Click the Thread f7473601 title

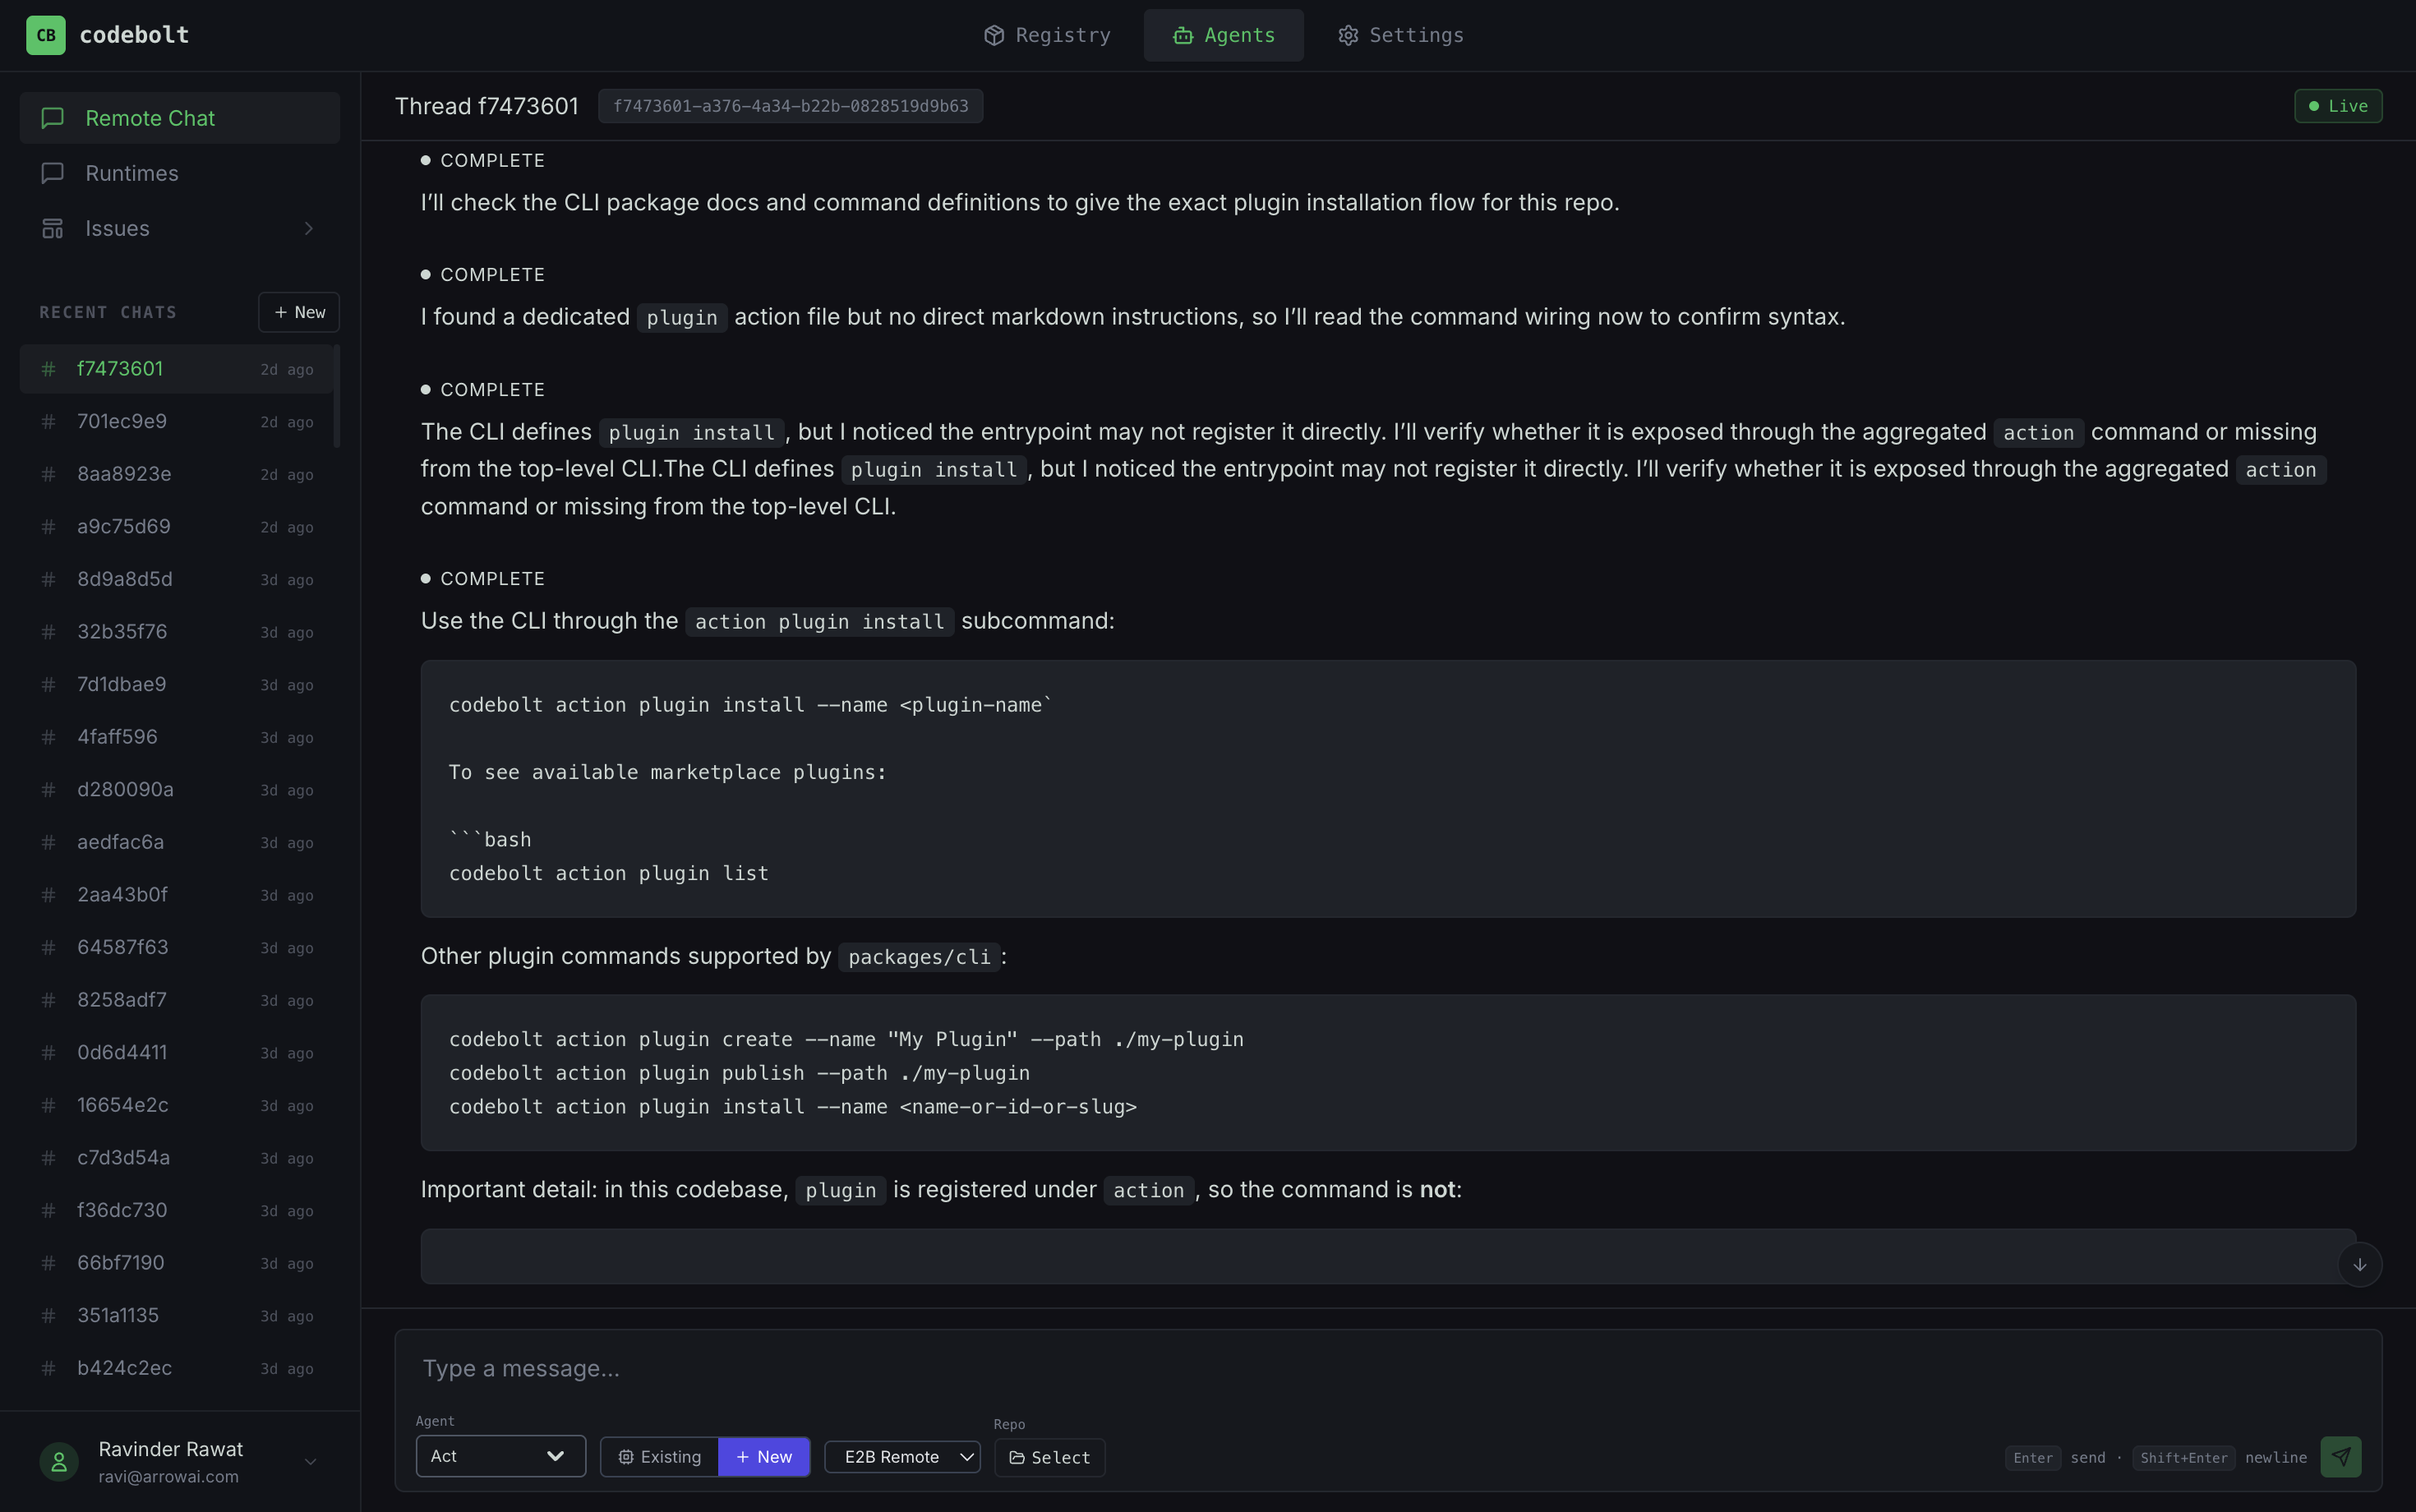pyautogui.click(x=486, y=106)
